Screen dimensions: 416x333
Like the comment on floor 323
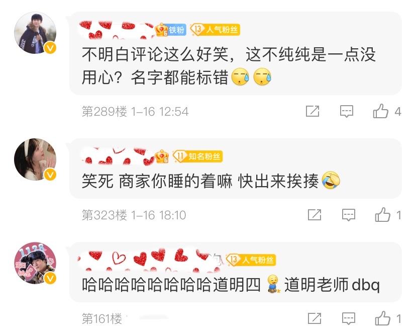(382, 215)
